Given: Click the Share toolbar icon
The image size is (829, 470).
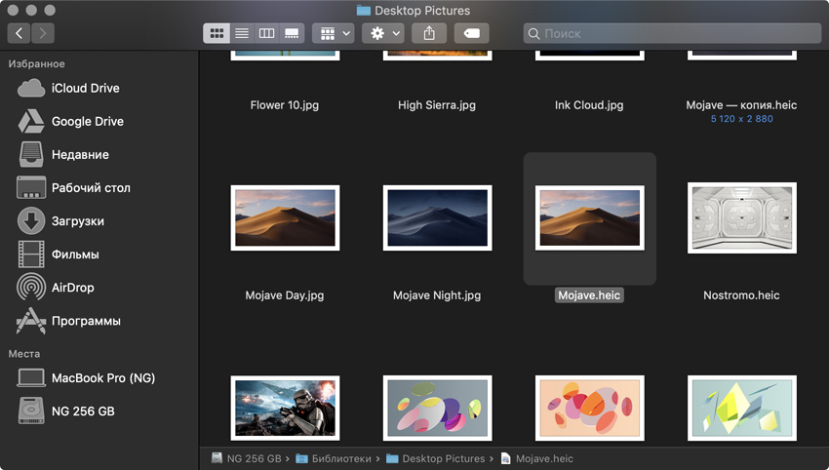Looking at the screenshot, I should (429, 33).
